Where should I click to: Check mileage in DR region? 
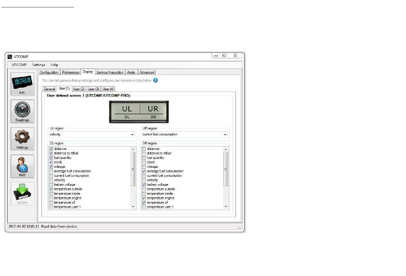[x=144, y=167]
